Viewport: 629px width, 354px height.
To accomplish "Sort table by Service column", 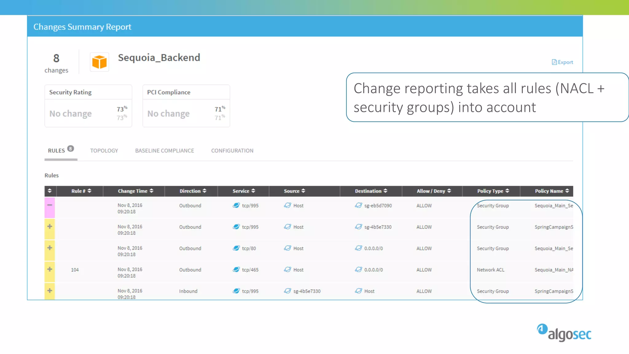I will tap(244, 191).
